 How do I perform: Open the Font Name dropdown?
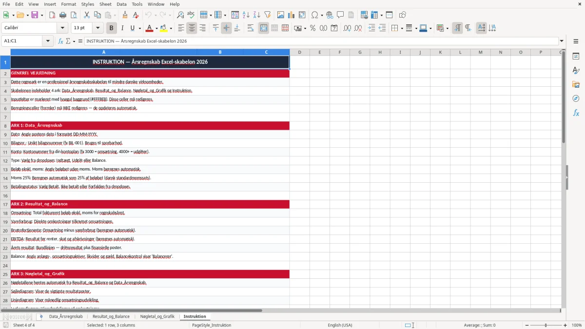point(62,28)
